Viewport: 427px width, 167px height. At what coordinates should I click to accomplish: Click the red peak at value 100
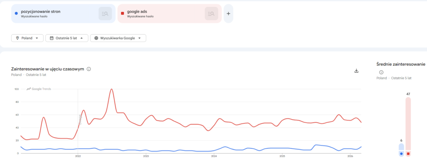pos(112,89)
